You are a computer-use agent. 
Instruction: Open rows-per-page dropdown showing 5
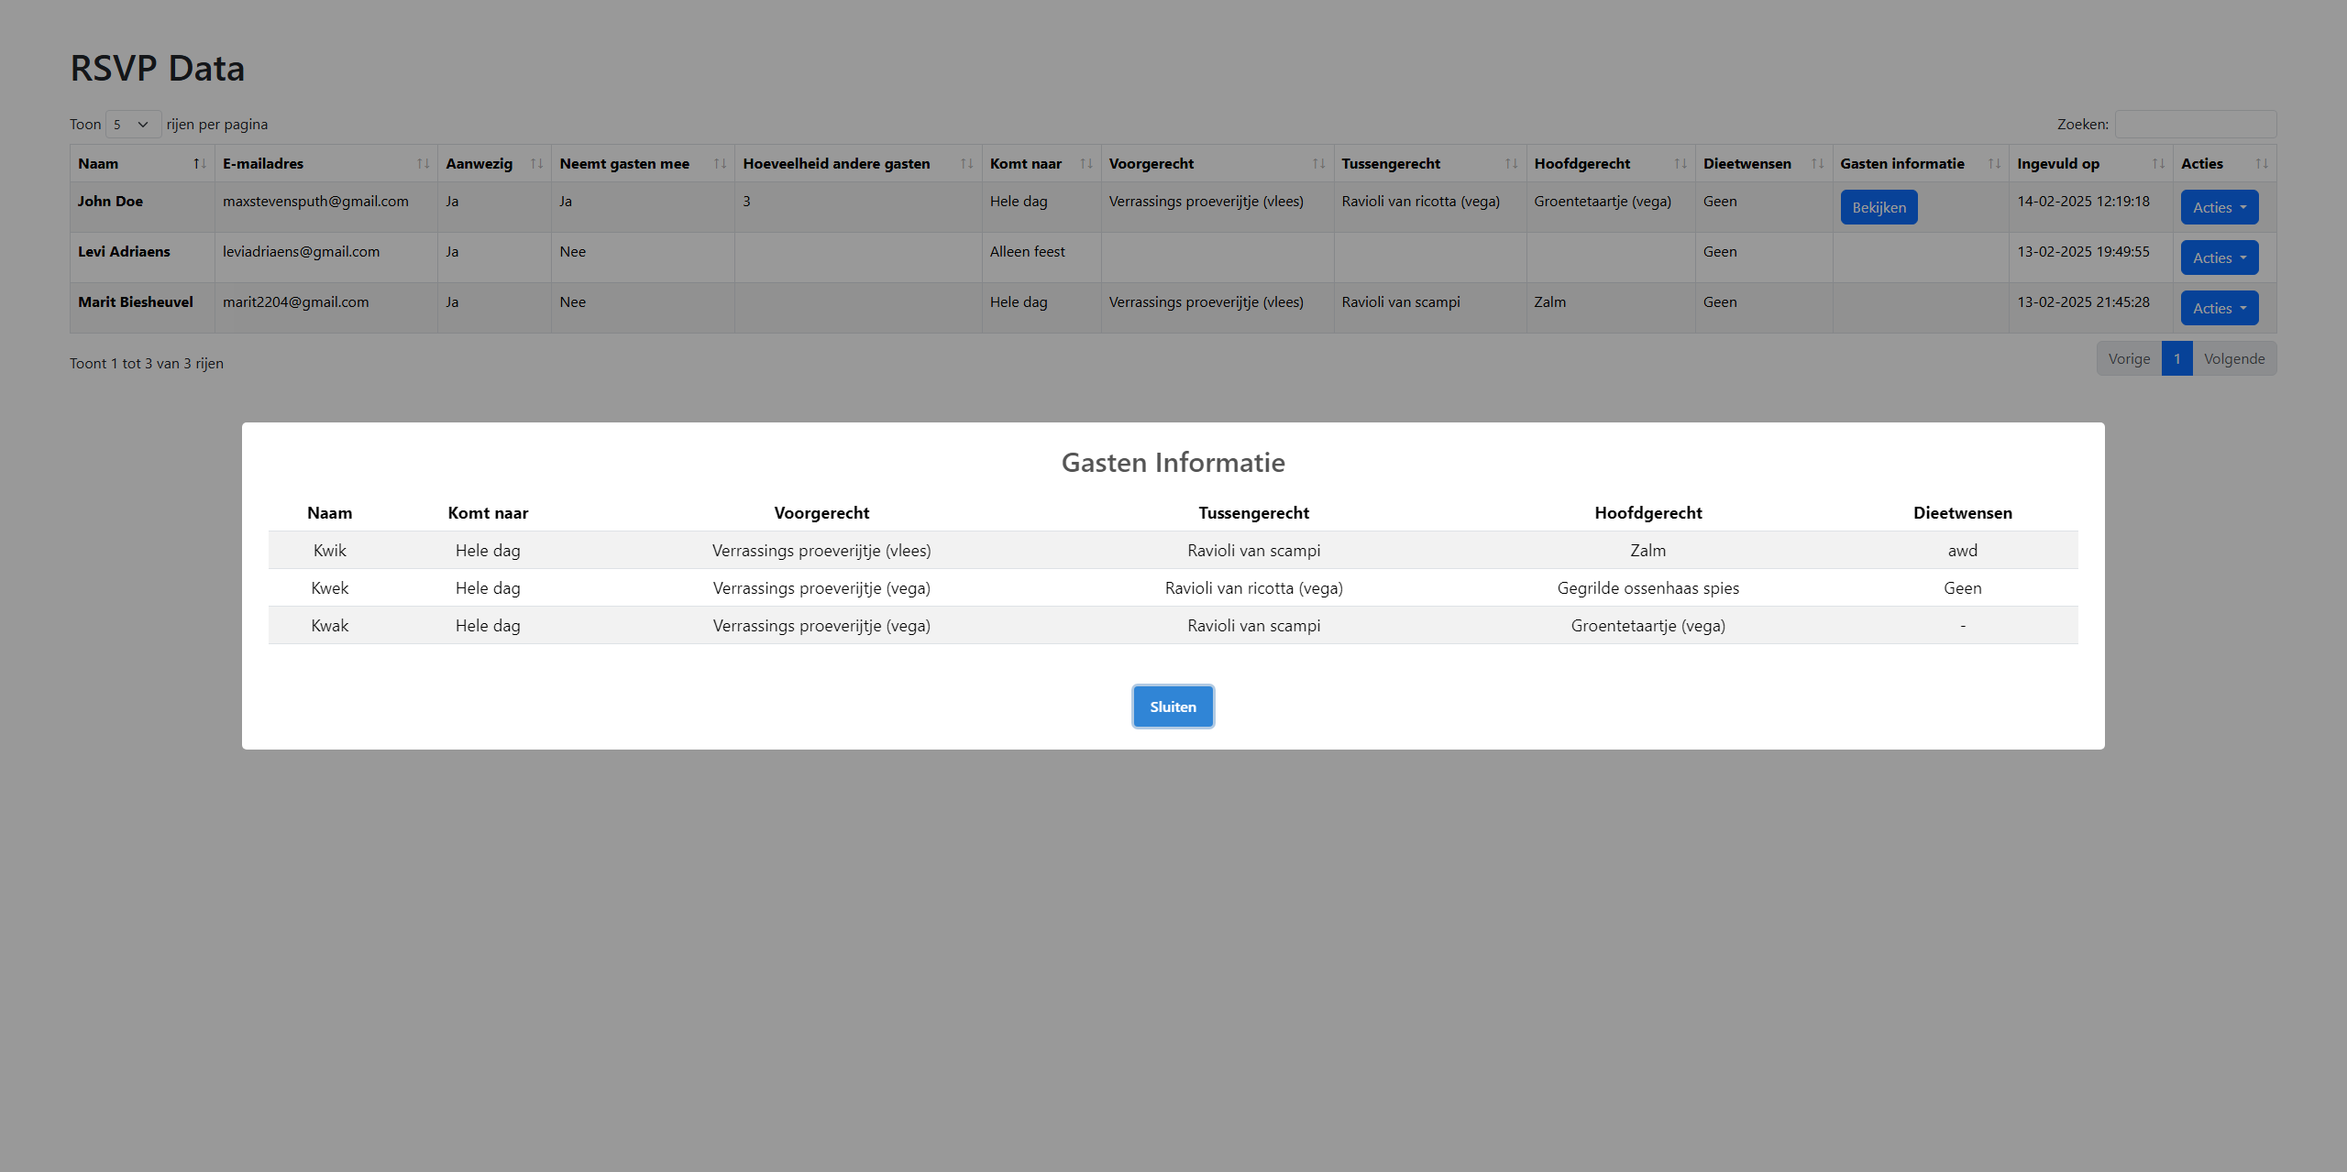(132, 125)
